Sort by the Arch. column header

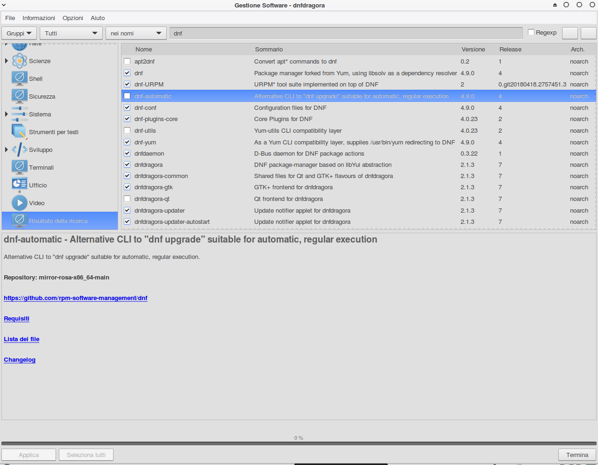[x=577, y=49]
